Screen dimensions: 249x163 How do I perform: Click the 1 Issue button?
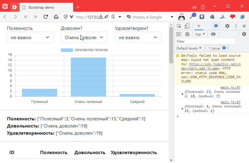(218, 48)
